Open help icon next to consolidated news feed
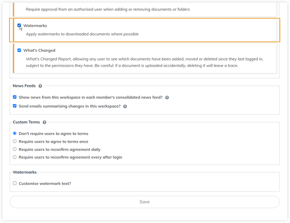The width and height of the screenshot is (290, 223). [x=167, y=98]
